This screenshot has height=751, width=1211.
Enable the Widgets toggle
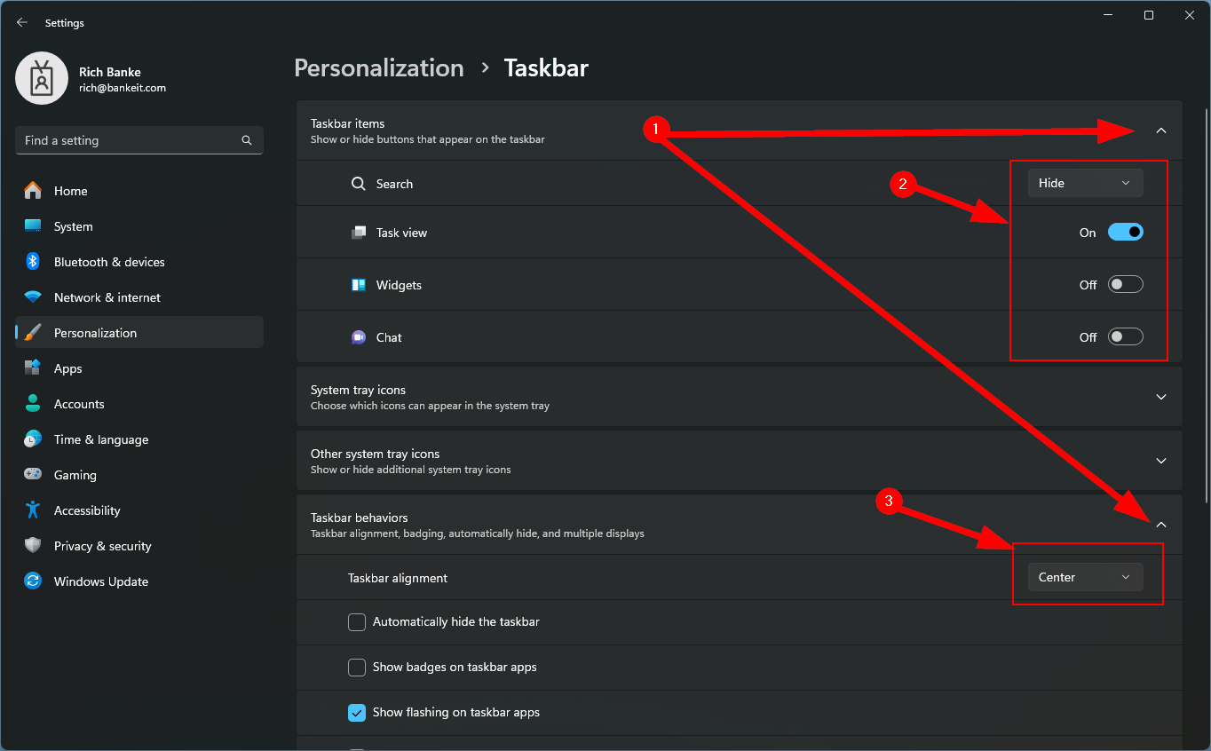1125,284
